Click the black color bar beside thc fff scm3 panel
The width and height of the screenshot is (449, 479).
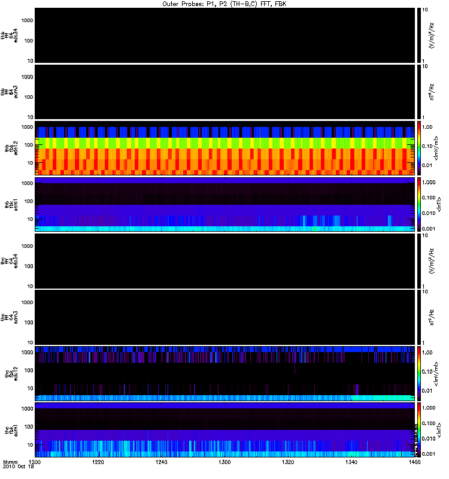(418, 317)
